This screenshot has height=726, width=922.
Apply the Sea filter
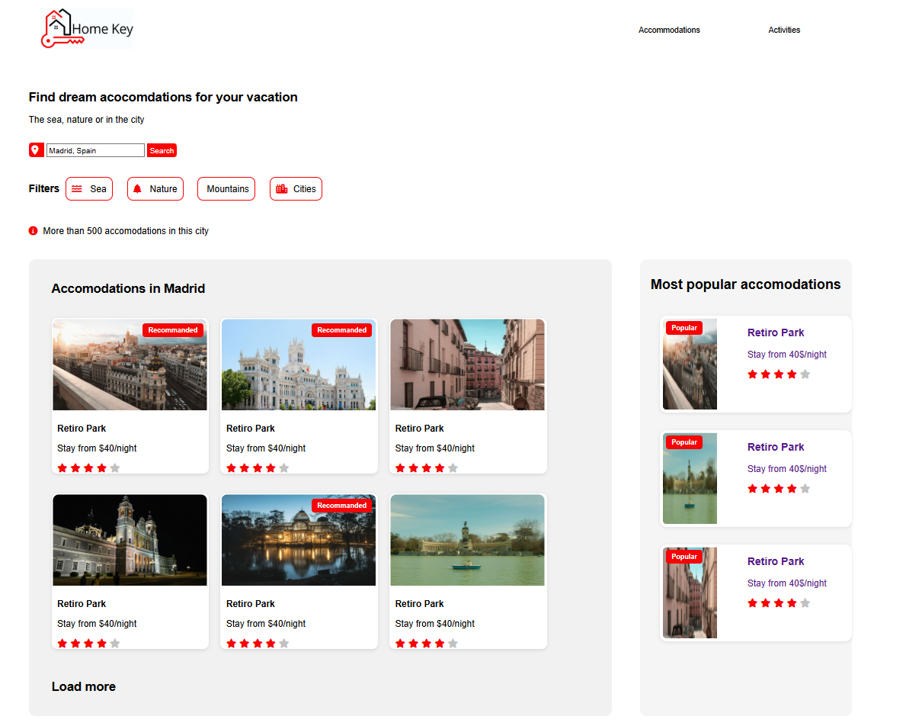point(89,189)
